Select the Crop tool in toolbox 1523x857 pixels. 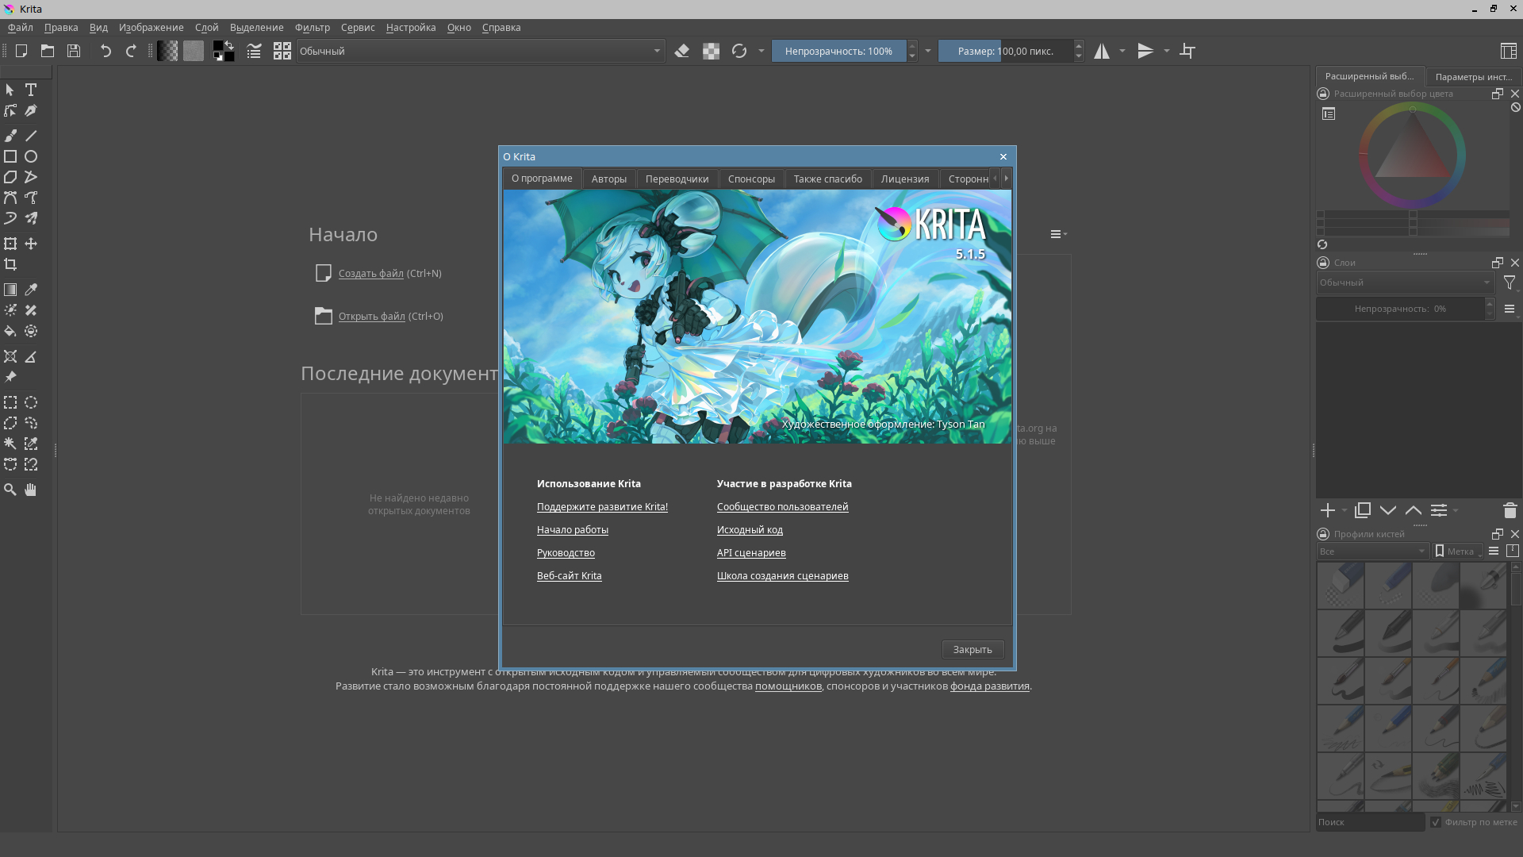[x=10, y=264]
